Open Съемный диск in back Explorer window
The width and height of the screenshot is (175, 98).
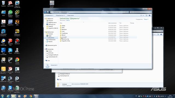tap(65, 76)
